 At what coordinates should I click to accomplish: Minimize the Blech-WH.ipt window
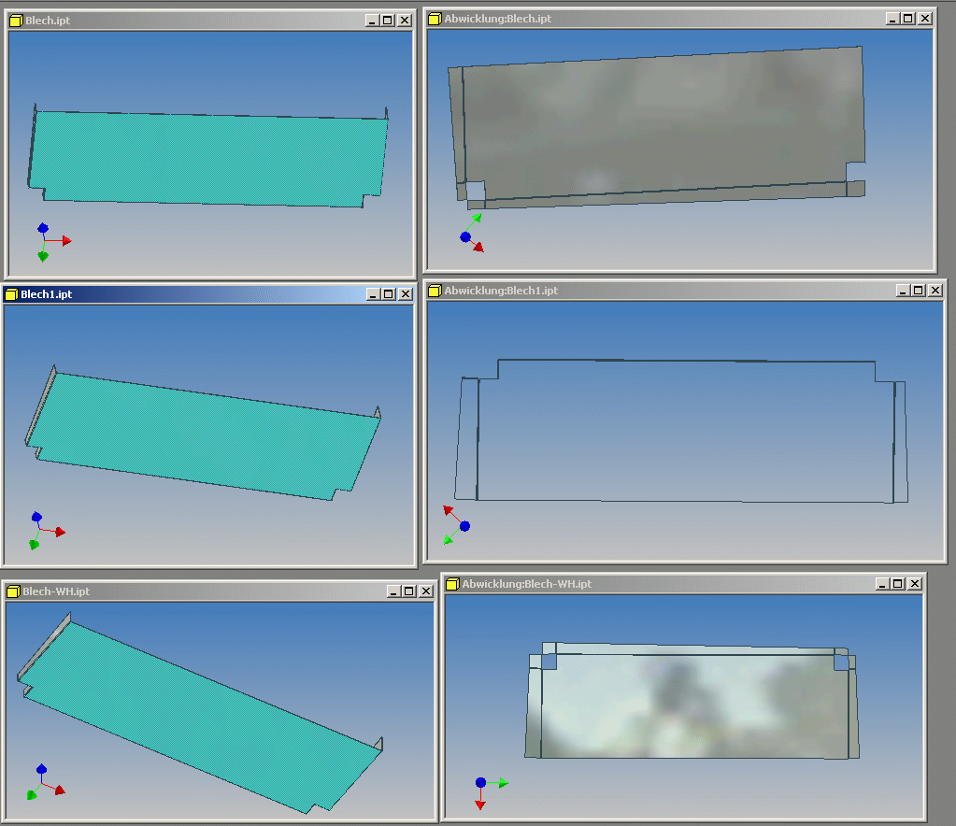click(x=393, y=591)
